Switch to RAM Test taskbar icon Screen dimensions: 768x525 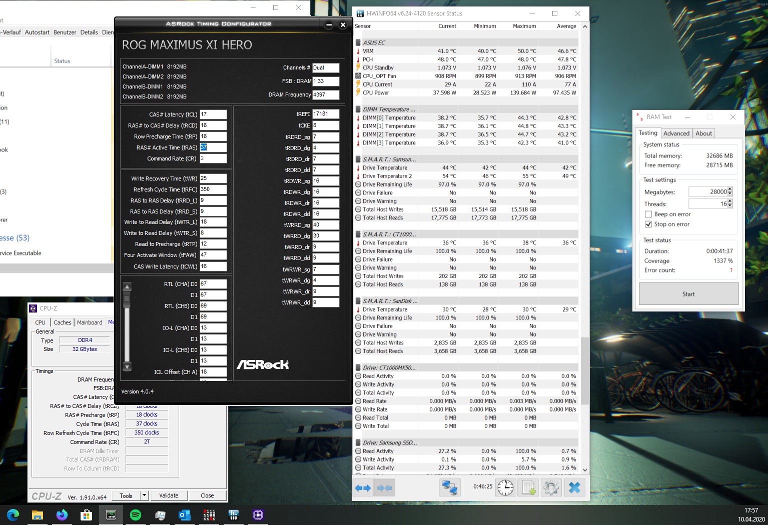[209, 515]
